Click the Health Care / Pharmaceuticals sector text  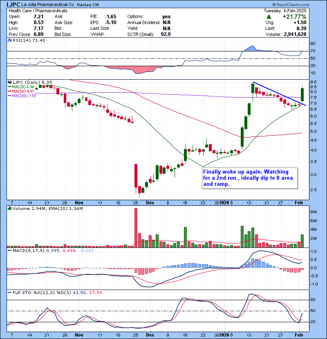tap(38, 11)
